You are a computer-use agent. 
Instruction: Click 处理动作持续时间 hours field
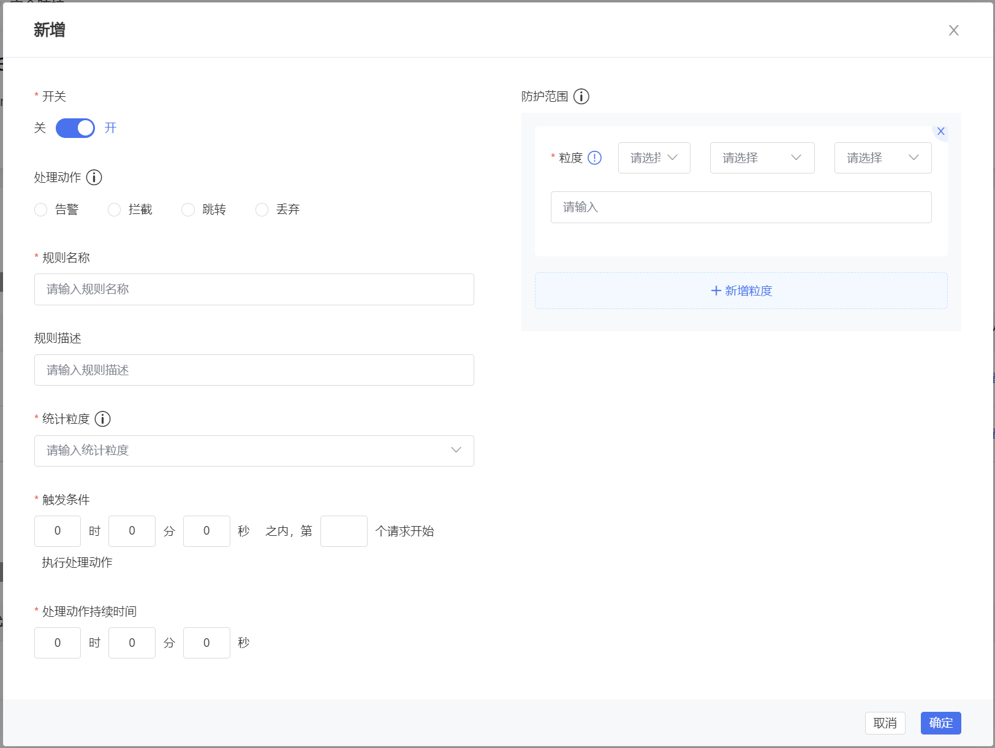tap(58, 643)
